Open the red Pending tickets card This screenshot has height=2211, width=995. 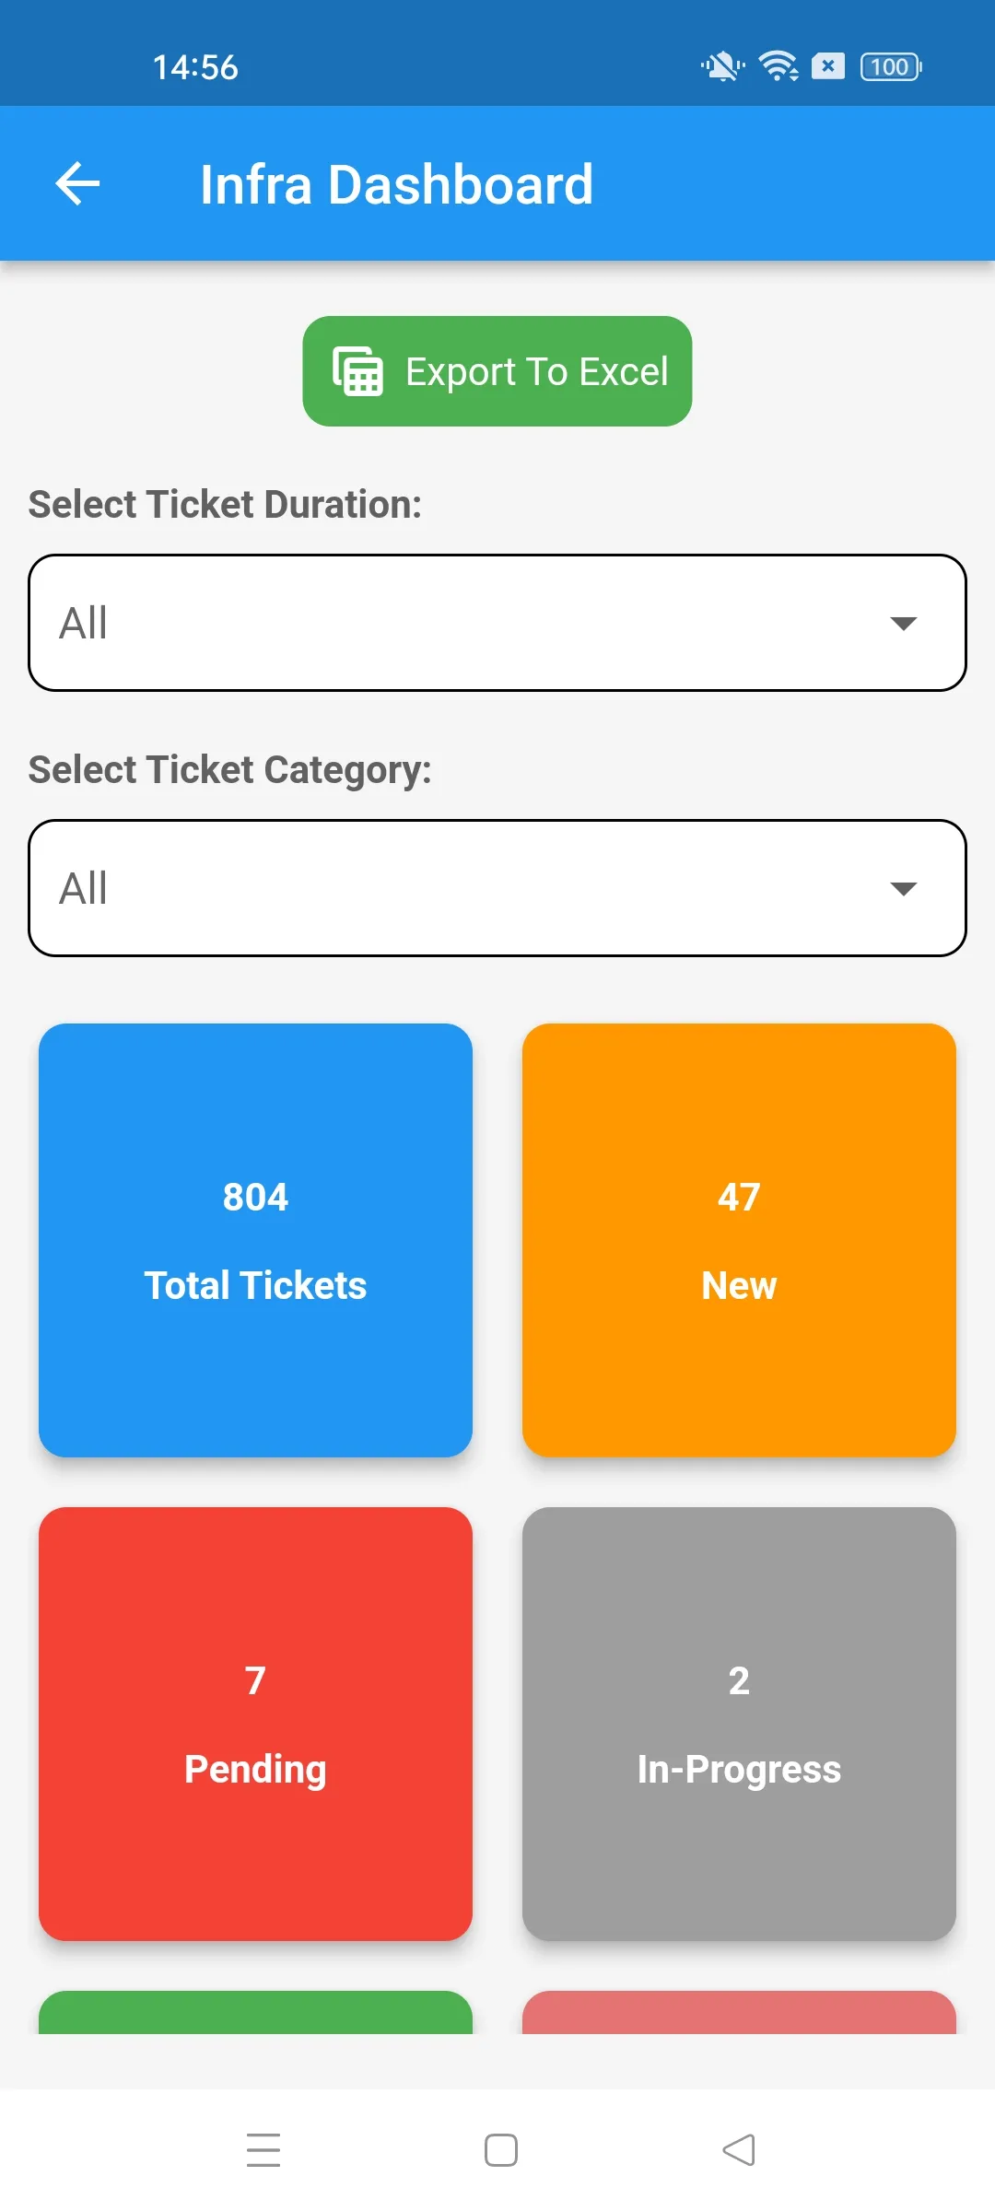(x=255, y=1724)
